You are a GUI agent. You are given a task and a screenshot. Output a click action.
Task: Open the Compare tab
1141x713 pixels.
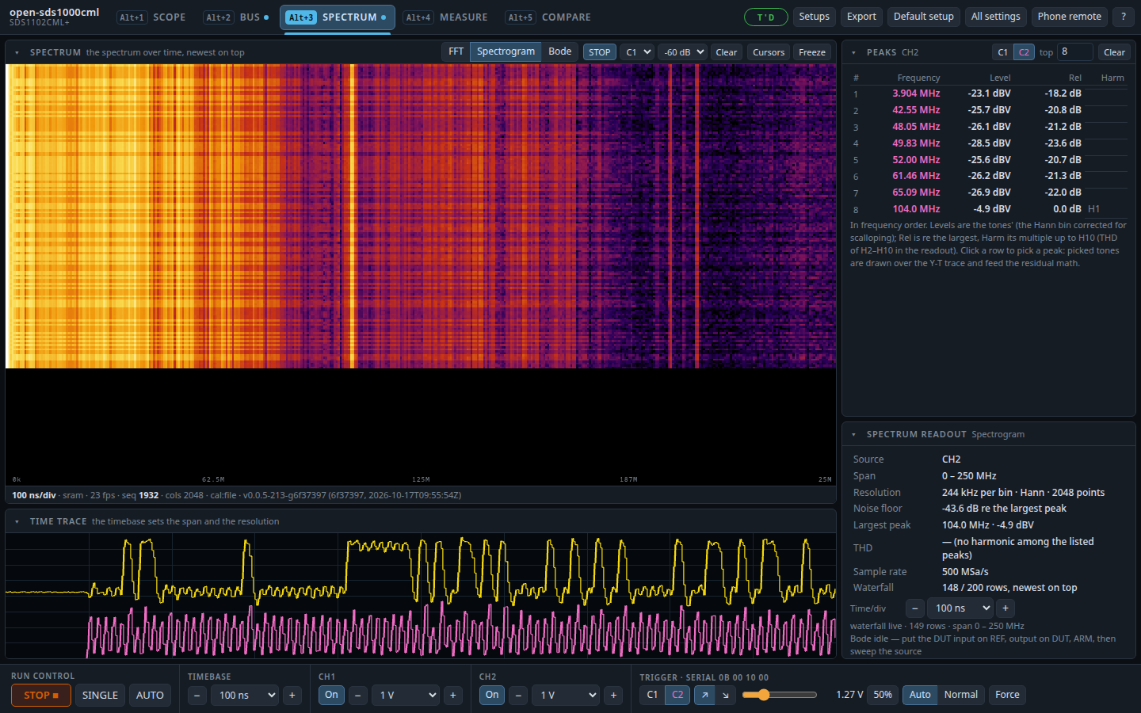[548, 17]
